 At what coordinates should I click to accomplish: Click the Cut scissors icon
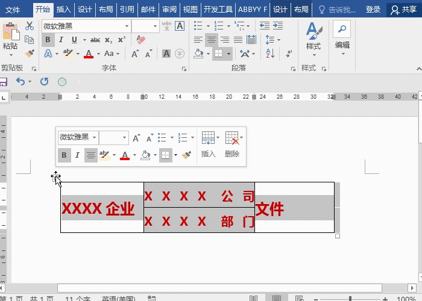tap(30, 26)
